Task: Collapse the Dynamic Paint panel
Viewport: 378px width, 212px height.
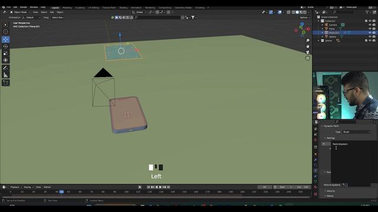Action: [322, 126]
